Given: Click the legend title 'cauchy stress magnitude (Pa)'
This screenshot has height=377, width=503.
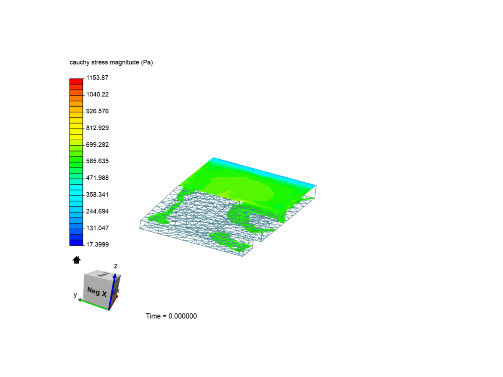Looking at the screenshot, I should point(111,62).
